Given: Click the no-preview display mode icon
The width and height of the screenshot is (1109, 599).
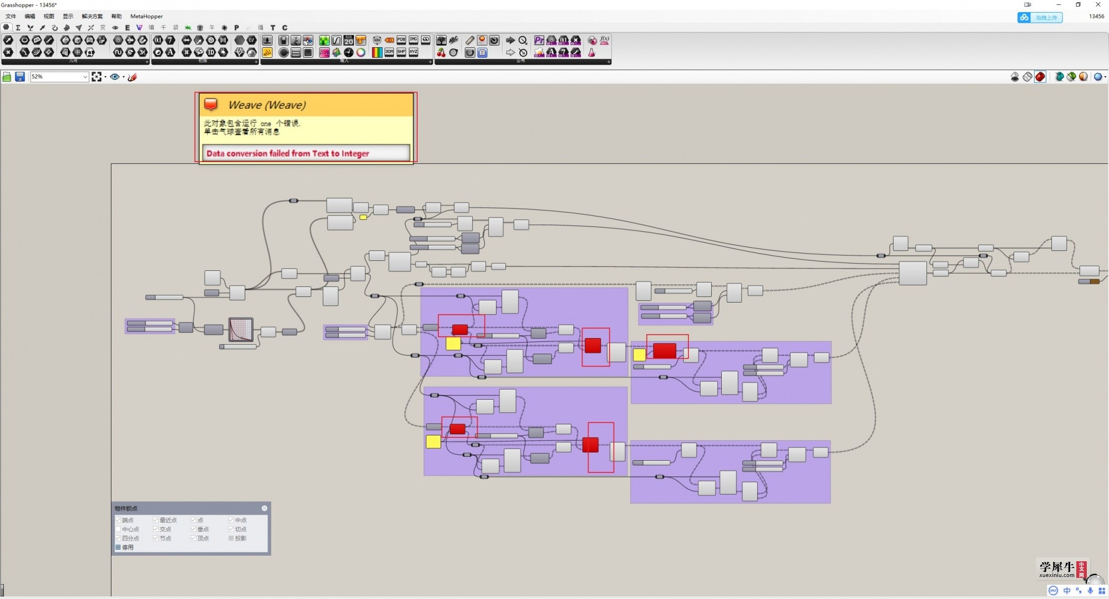Looking at the screenshot, I should (x=1015, y=77).
